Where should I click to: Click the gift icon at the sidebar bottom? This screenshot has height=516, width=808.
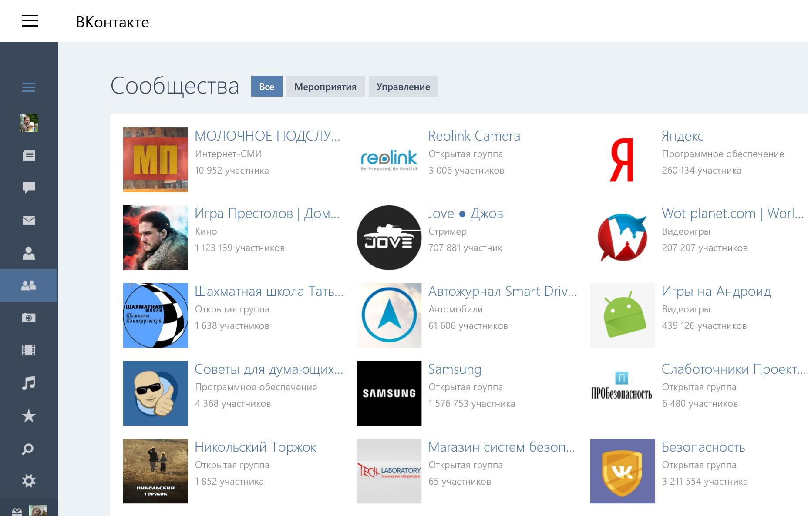coord(17,512)
